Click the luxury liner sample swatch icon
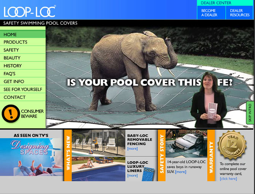This screenshot has width=255, height=194. click(148, 174)
